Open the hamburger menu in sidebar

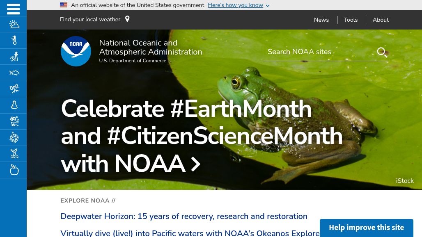13,9
